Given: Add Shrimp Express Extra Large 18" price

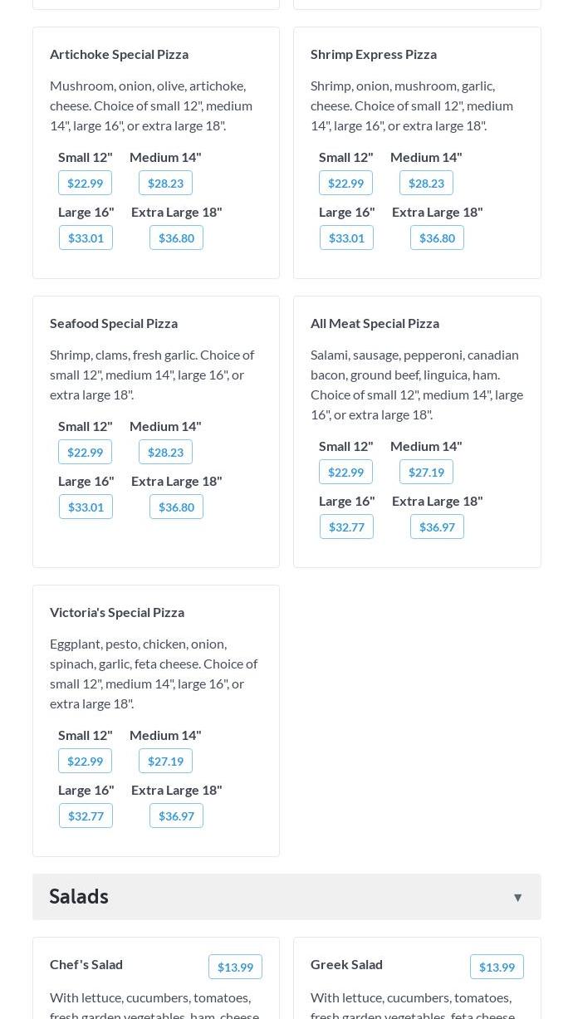Looking at the screenshot, I should click(437, 238).
